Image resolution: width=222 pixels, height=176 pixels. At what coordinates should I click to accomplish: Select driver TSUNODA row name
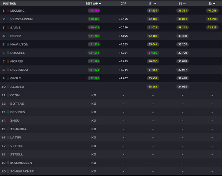[18, 129]
